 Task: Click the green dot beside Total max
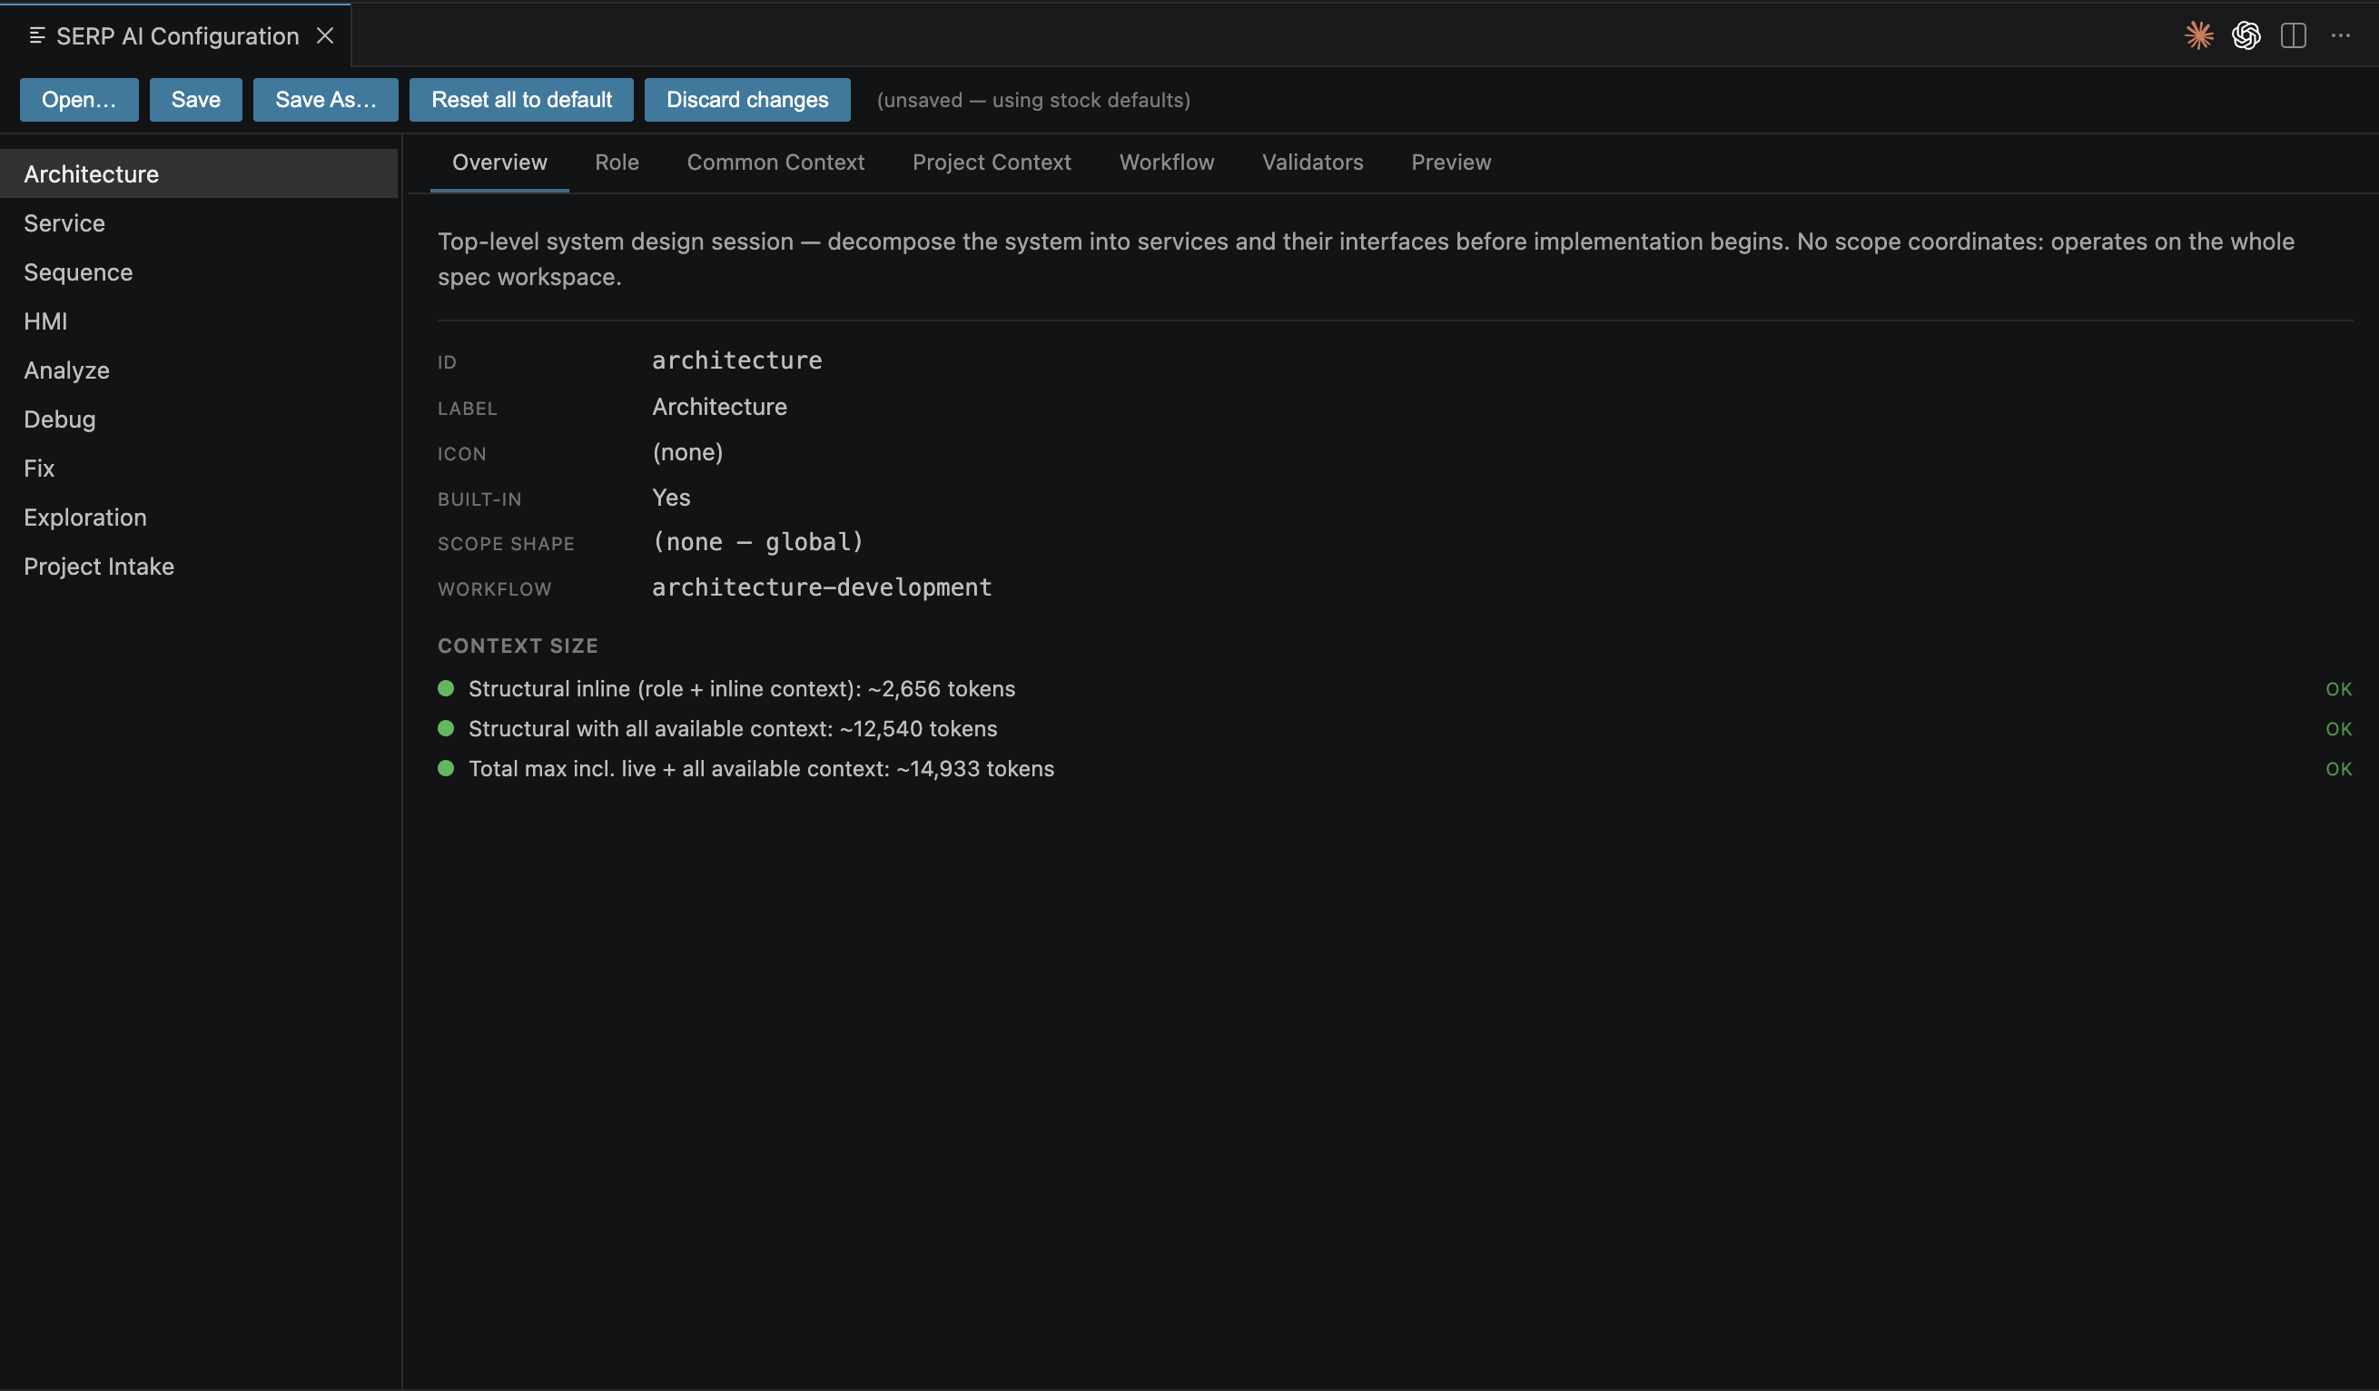tap(447, 769)
